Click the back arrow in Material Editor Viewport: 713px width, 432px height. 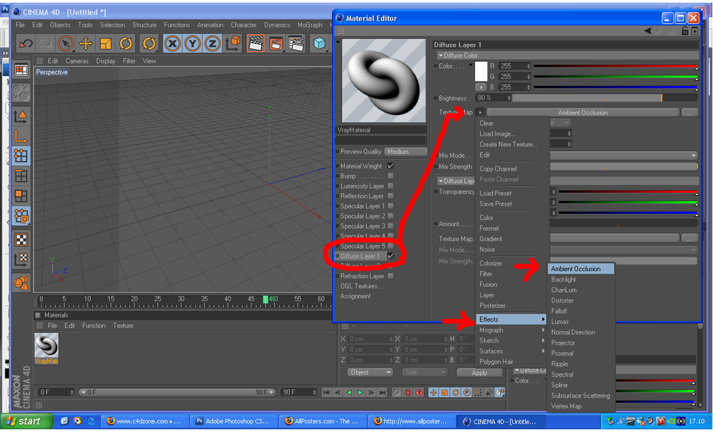647,31
